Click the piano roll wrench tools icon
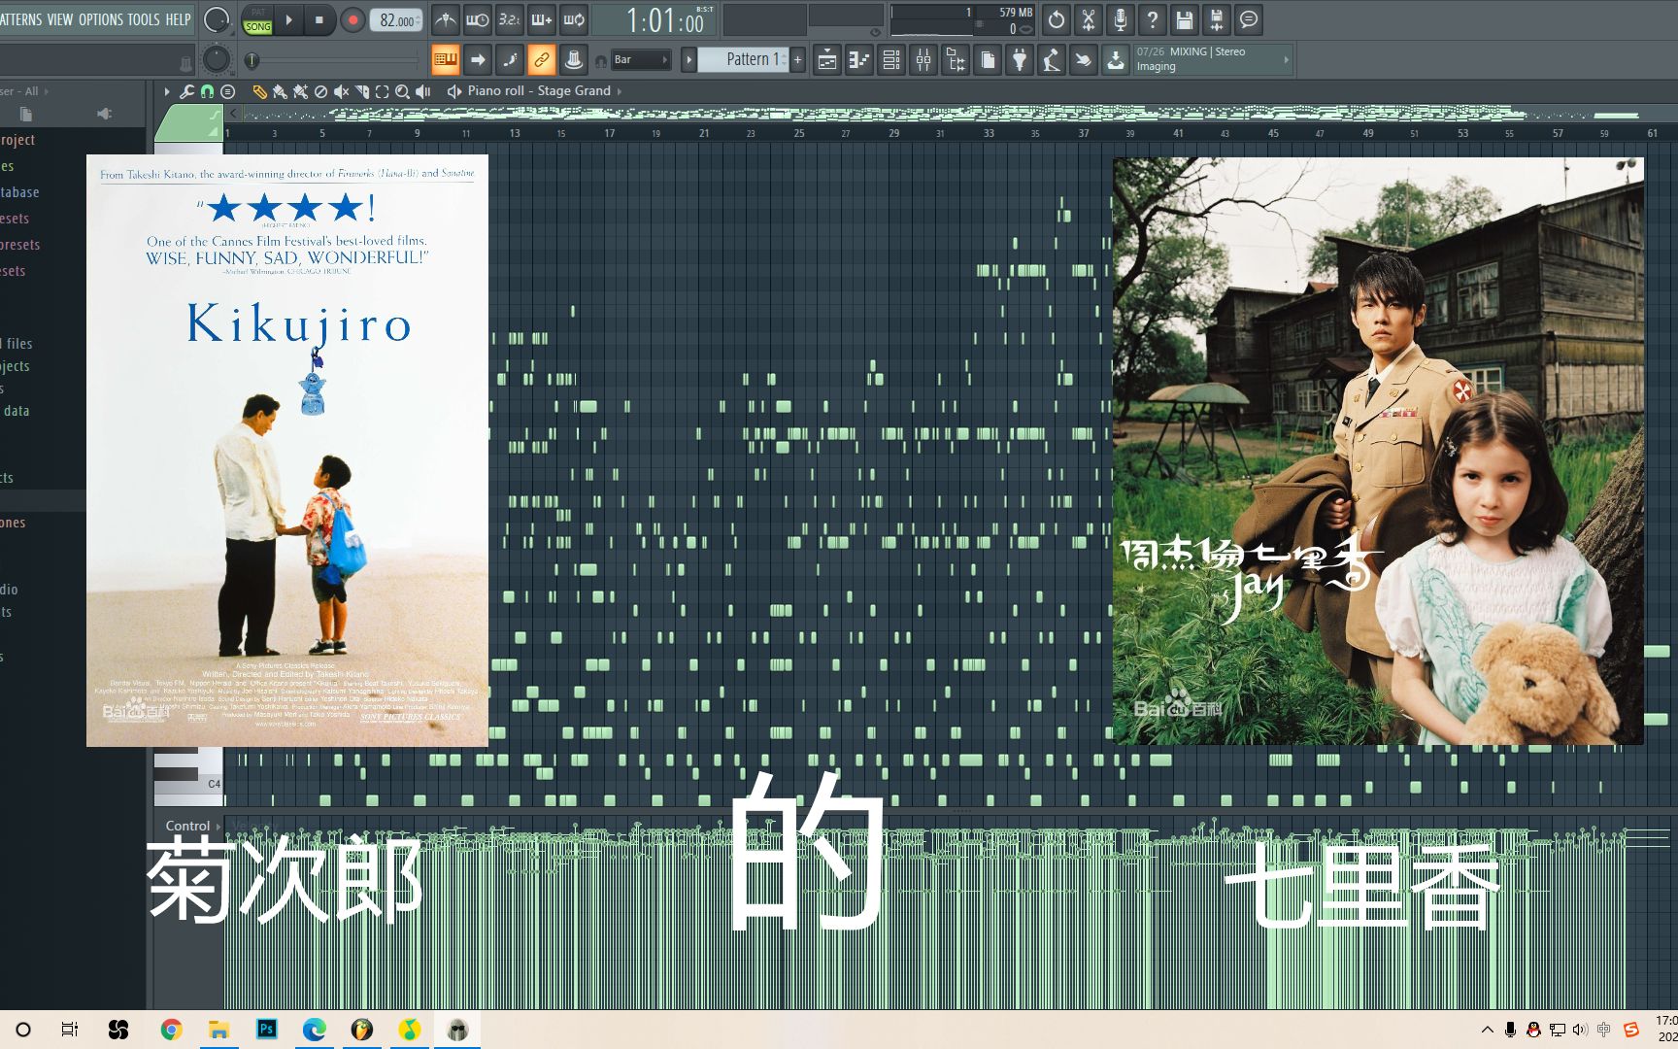The height and width of the screenshot is (1049, 1678). [x=186, y=91]
